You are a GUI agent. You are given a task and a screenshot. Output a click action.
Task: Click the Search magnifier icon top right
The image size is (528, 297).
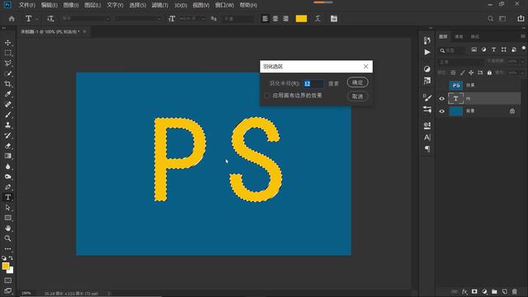(x=490, y=19)
